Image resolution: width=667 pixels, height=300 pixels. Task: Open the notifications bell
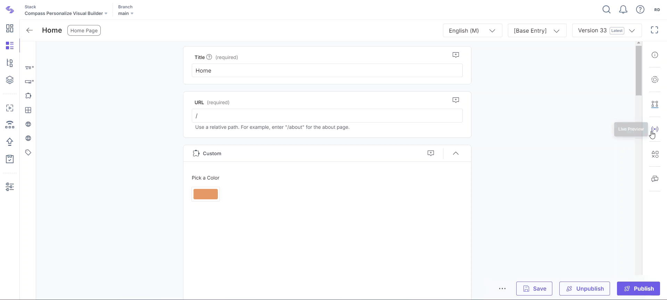click(623, 10)
